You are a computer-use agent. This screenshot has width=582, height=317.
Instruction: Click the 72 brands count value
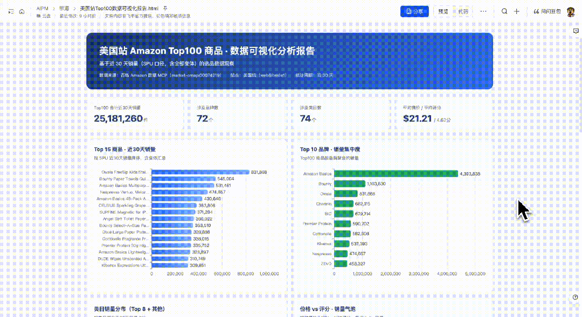point(202,118)
